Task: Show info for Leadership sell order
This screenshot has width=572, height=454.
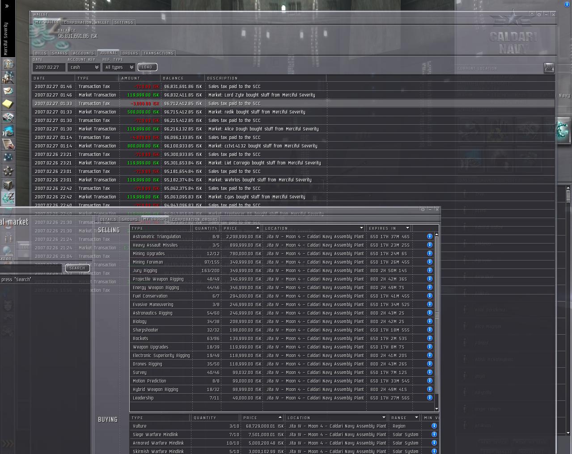Action: pos(429,398)
